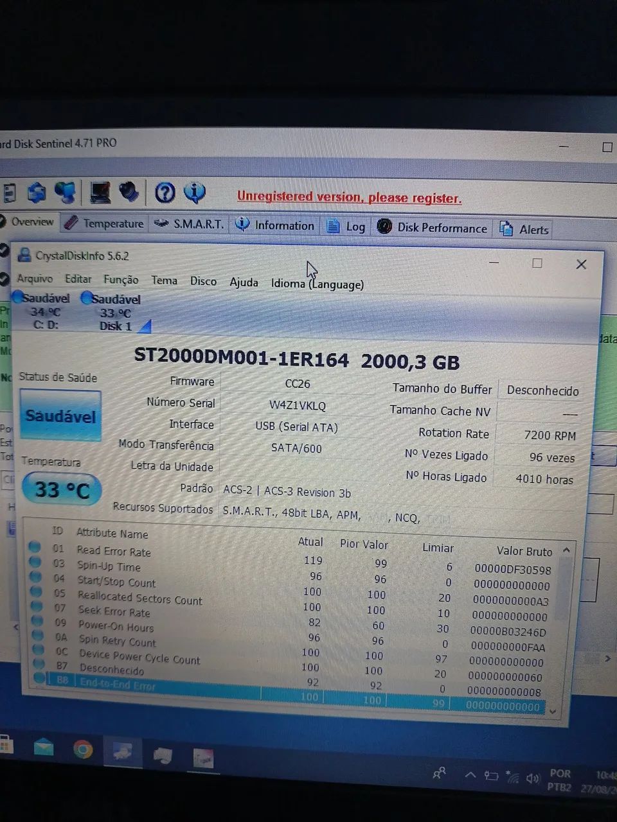Viewport: 617px width, 822px height.
Task: Open the Tema menu
Action: pos(164,280)
